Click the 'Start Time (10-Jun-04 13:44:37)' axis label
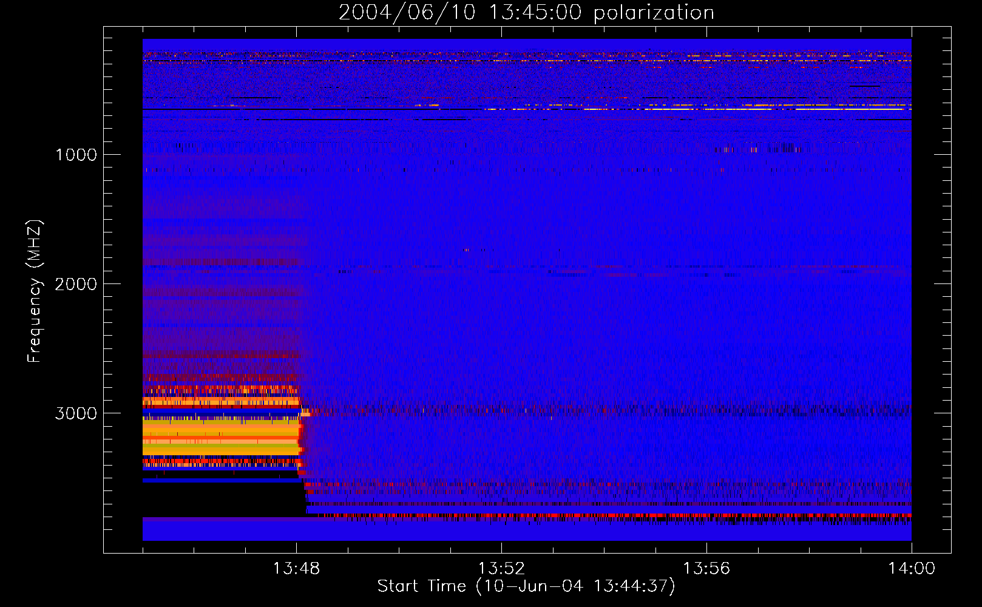 point(526,586)
